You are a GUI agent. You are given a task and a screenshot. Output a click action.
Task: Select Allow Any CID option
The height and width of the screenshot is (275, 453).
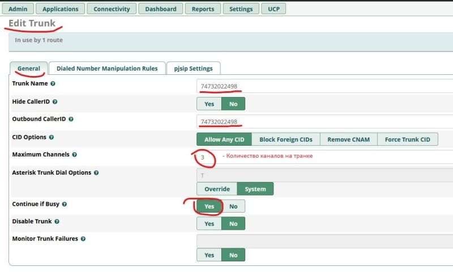pos(224,139)
